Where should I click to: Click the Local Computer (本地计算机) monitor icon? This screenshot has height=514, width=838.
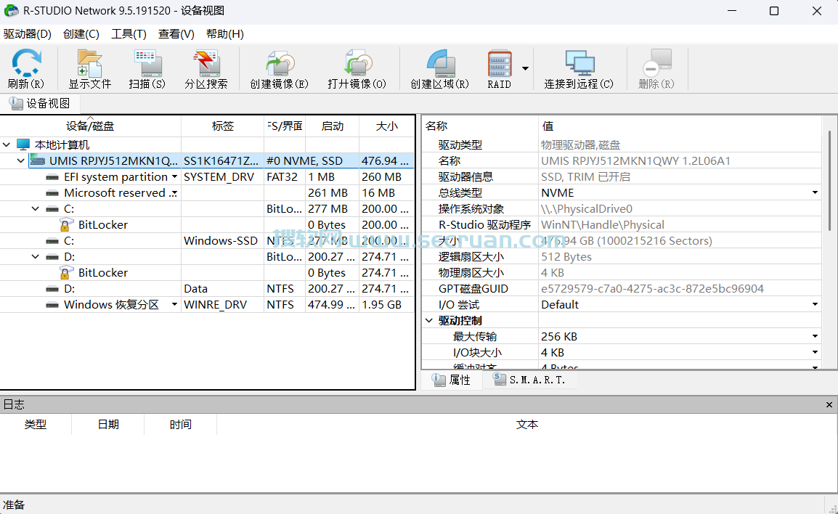23,144
